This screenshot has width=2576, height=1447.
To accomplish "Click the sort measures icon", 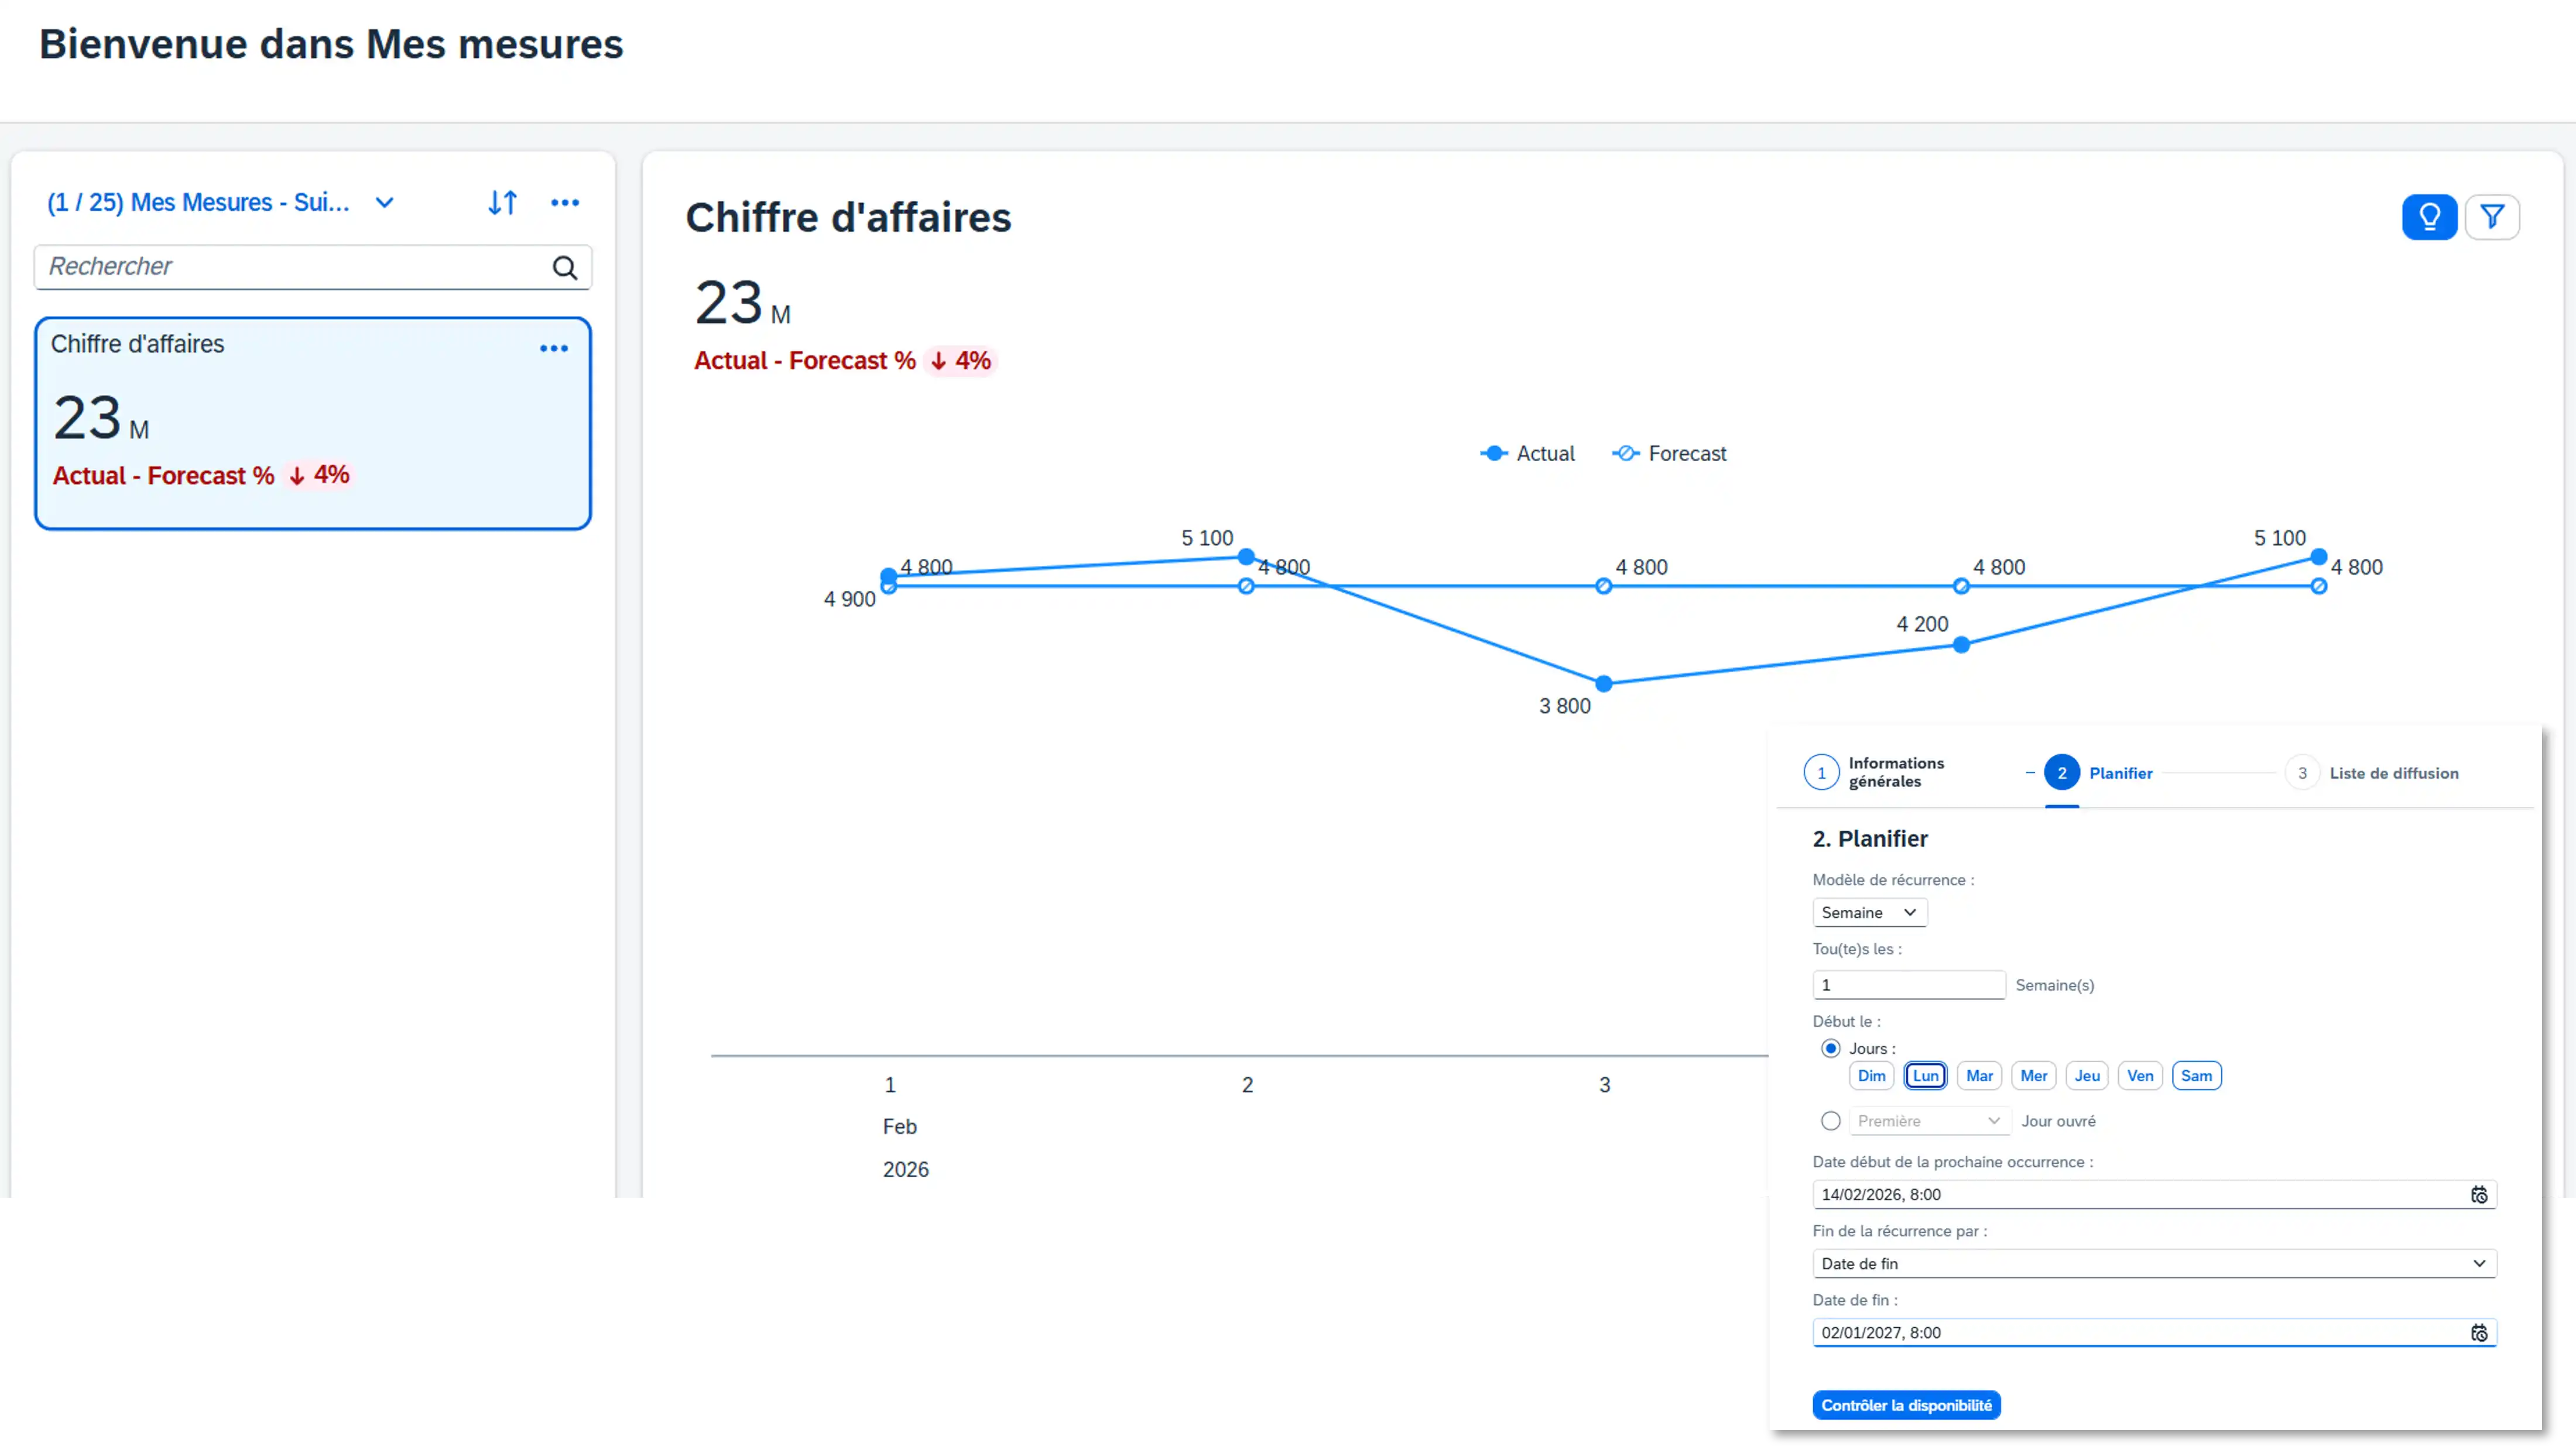I will (x=502, y=203).
